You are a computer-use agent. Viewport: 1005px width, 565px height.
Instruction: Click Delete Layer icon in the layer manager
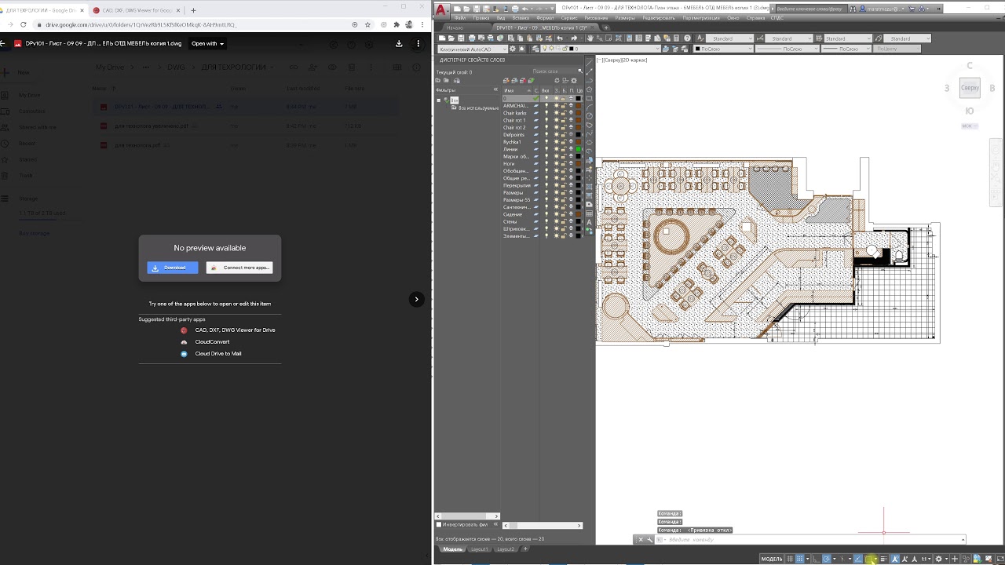pyautogui.click(x=523, y=81)
